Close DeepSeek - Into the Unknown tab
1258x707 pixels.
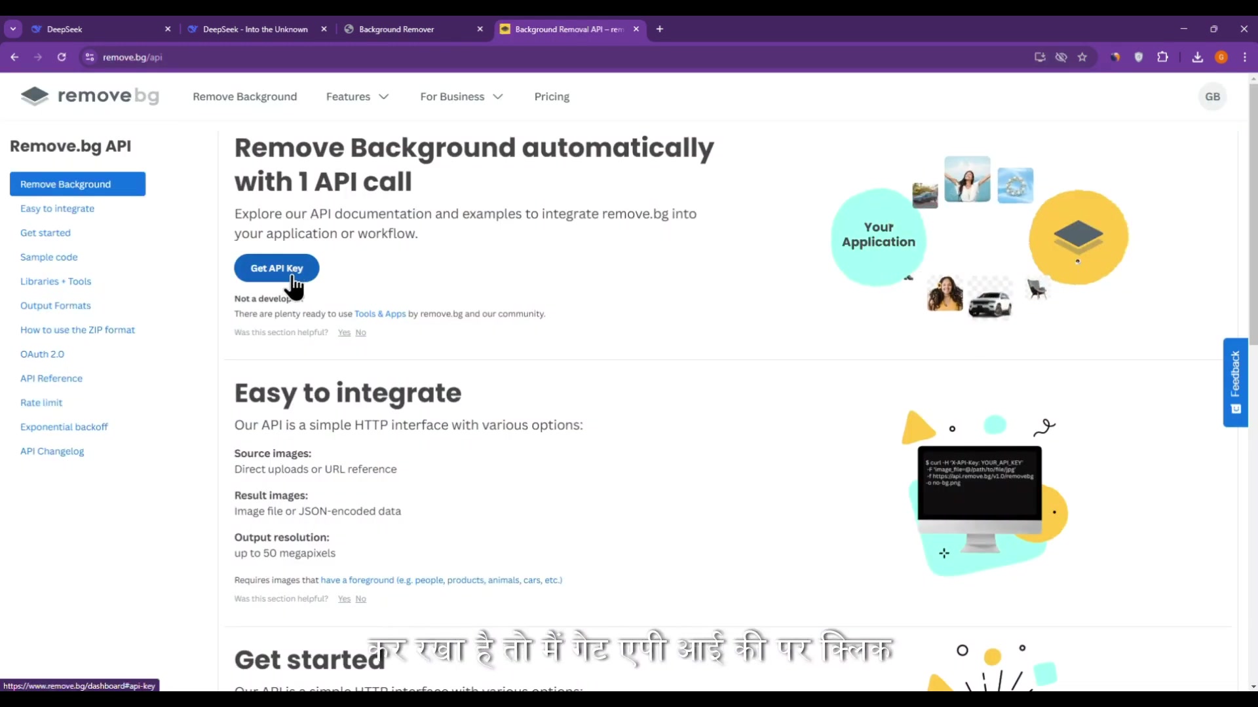tap(324, 29)
